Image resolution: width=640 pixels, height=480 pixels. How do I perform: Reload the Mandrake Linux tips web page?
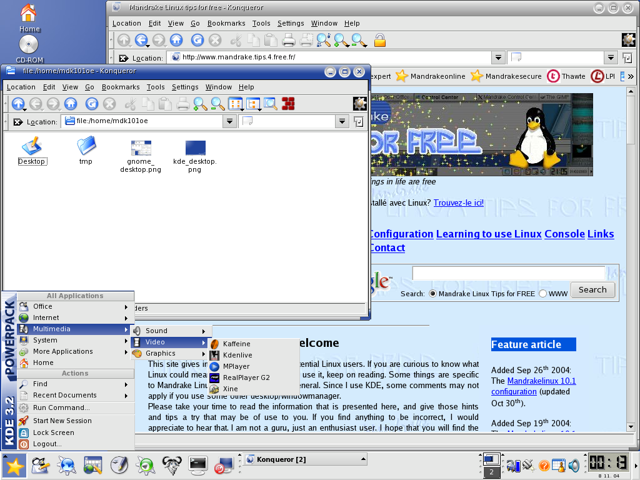197,40
